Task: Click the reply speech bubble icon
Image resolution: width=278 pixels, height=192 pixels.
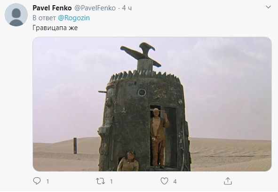Action: [37, 181]
